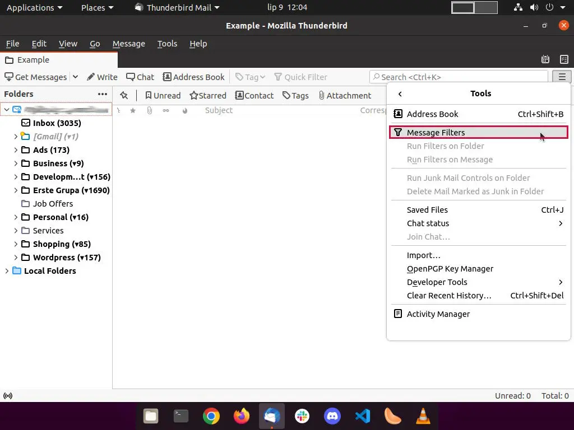Toggle Contact quick filter
This screenshot has width=574, height=430.
pos(254,95)
